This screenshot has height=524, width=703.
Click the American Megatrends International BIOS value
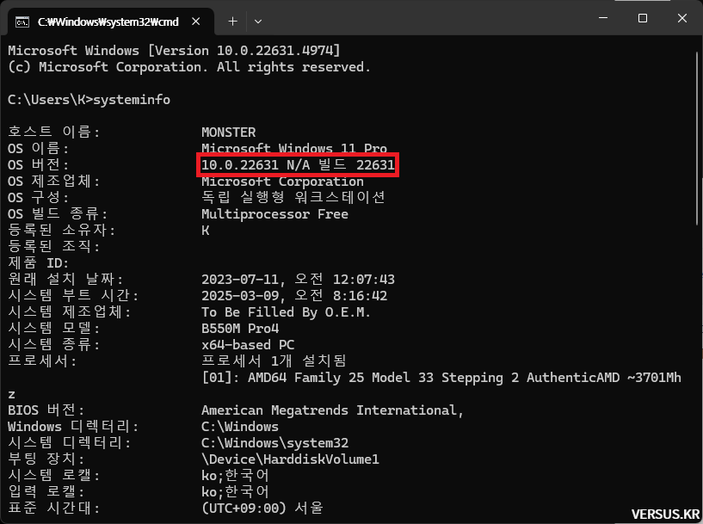(332, 410)
